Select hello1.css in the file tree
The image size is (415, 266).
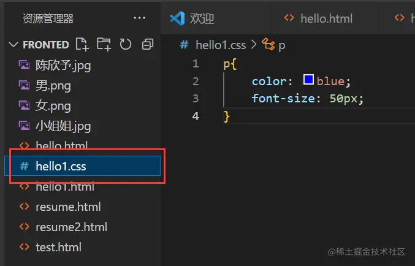pos(61,166)
